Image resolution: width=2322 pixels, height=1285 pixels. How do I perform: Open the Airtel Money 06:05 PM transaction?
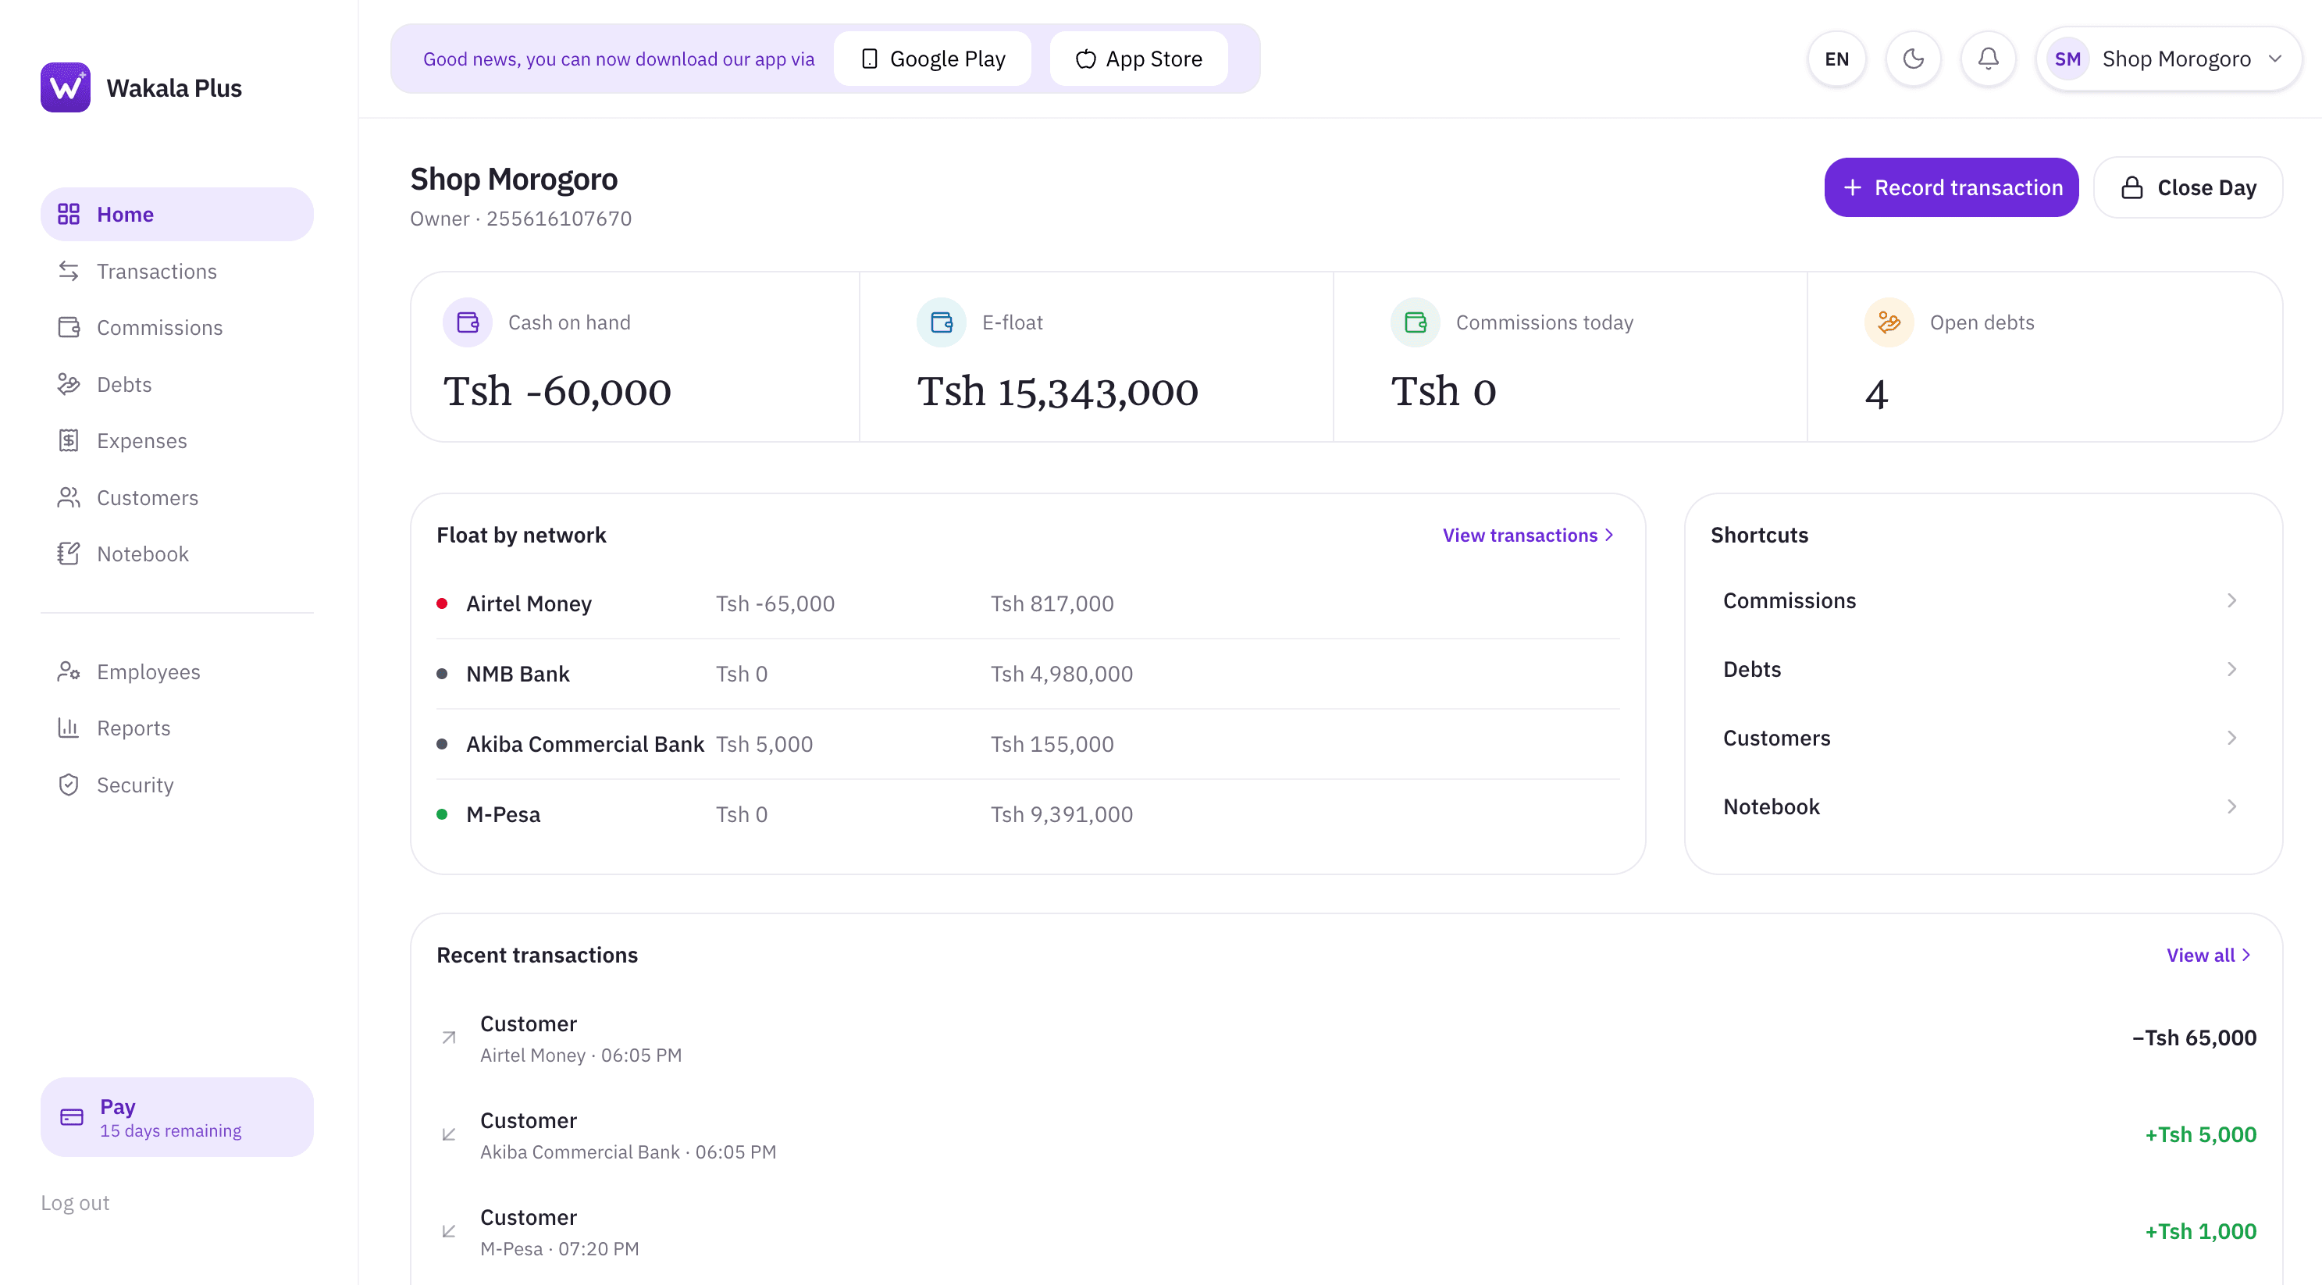1347,1038
